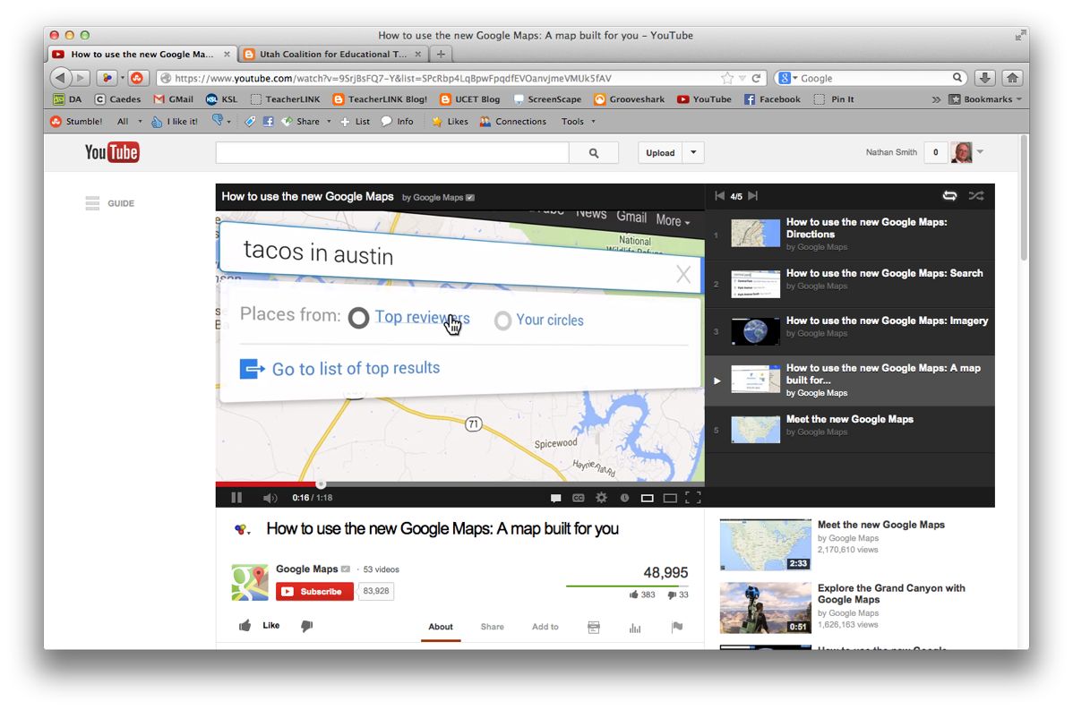The height and width of the screenshot is (710, 1073).
Task: Open the GUIDE menu
Action: (110, 203)
